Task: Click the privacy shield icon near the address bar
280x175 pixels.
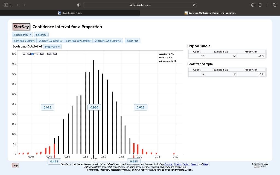Action: pos(78,5)
